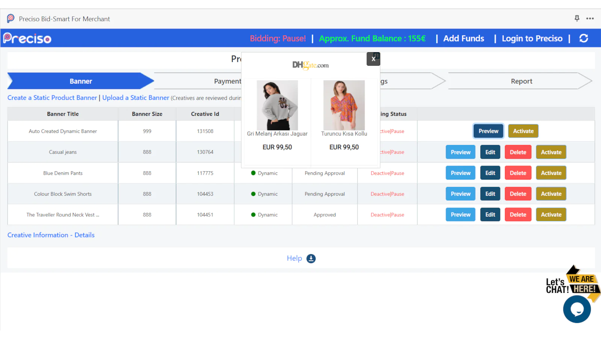Open the three-dots more options menu
The width and height of the screenshot is (601, 338).
(590, 18)
